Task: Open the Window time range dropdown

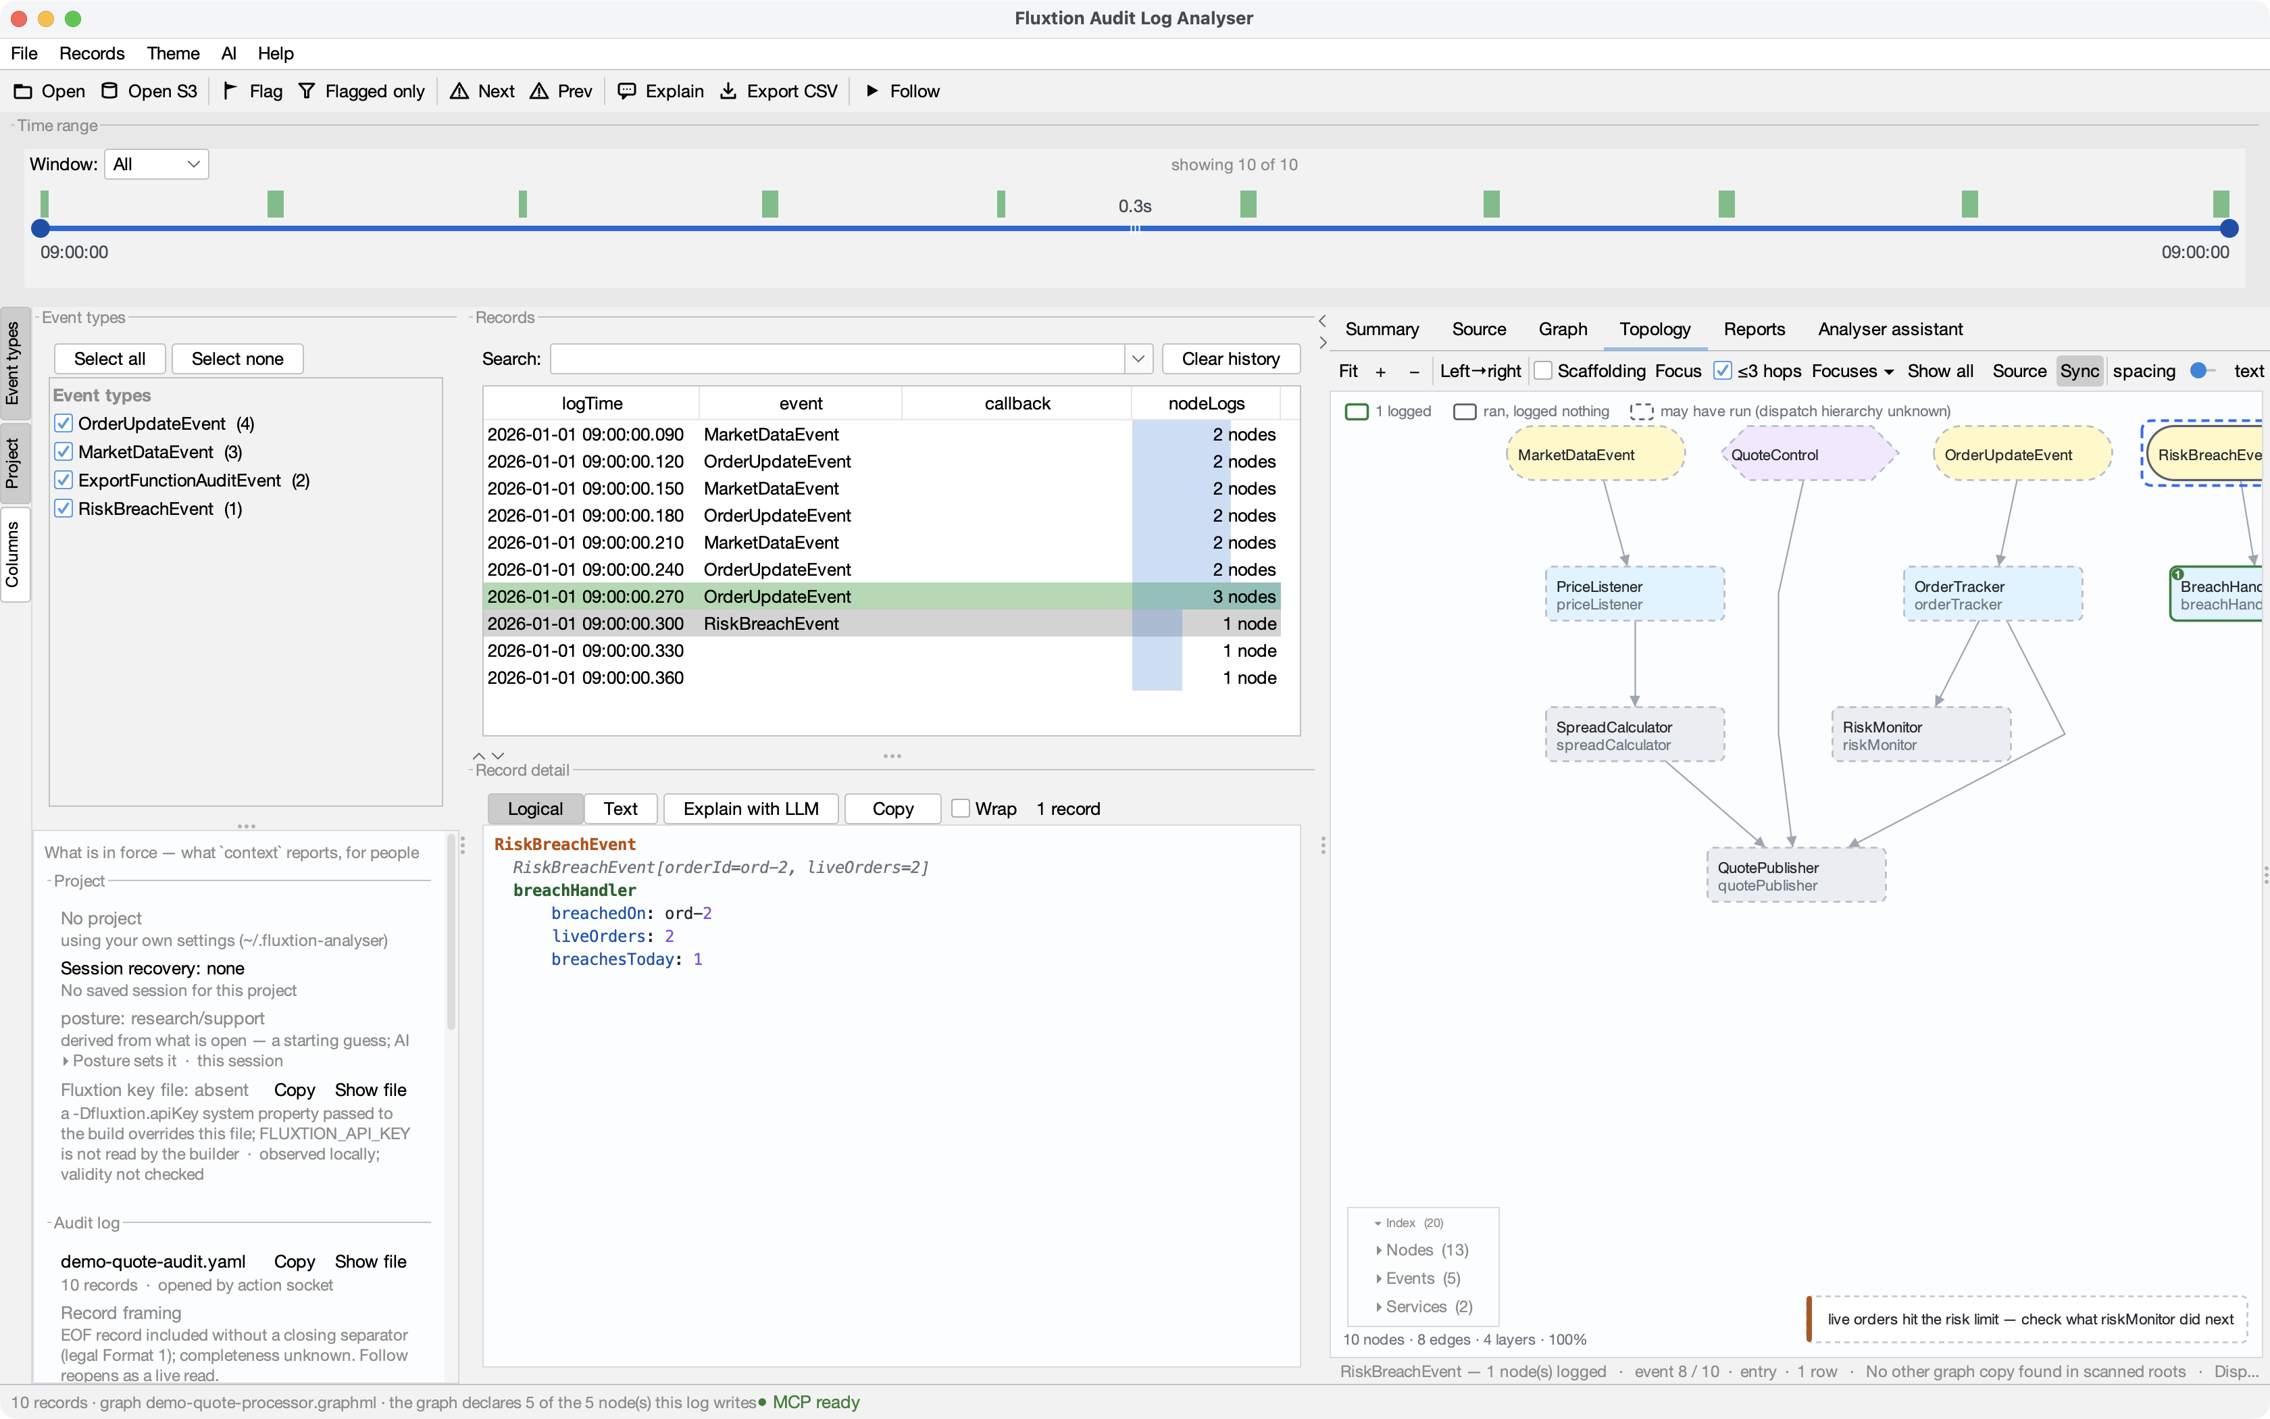Action: 155,164
